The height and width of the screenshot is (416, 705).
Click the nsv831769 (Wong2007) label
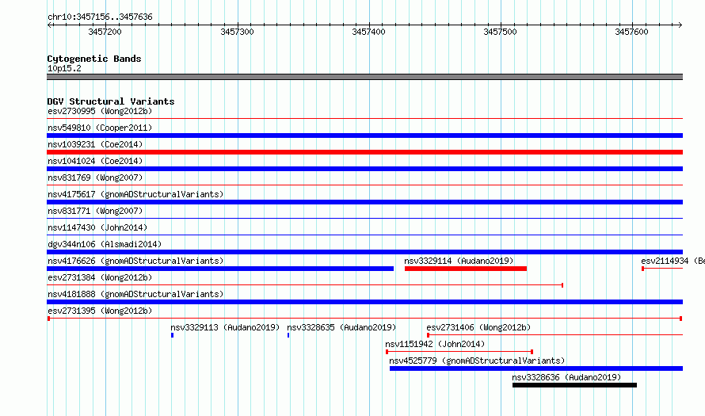coord(95,177)
